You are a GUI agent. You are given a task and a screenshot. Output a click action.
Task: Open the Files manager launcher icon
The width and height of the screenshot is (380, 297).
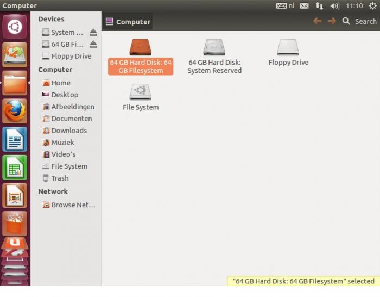(x=15, y=83)
